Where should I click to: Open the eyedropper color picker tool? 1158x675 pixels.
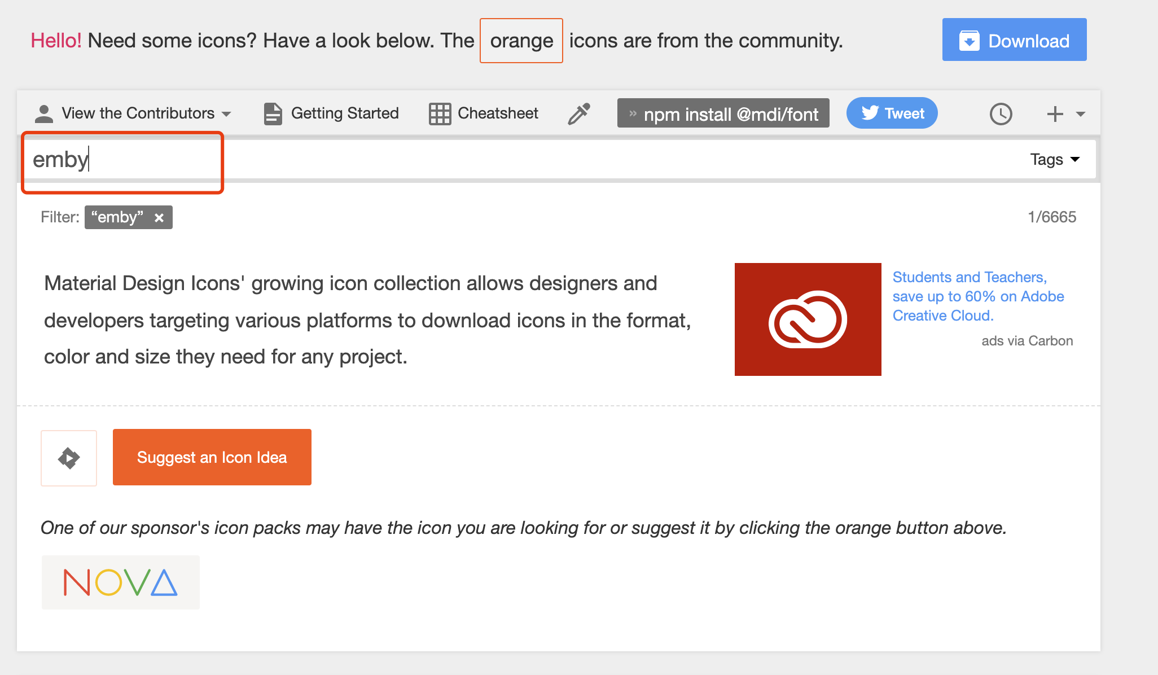coord(578,113)
